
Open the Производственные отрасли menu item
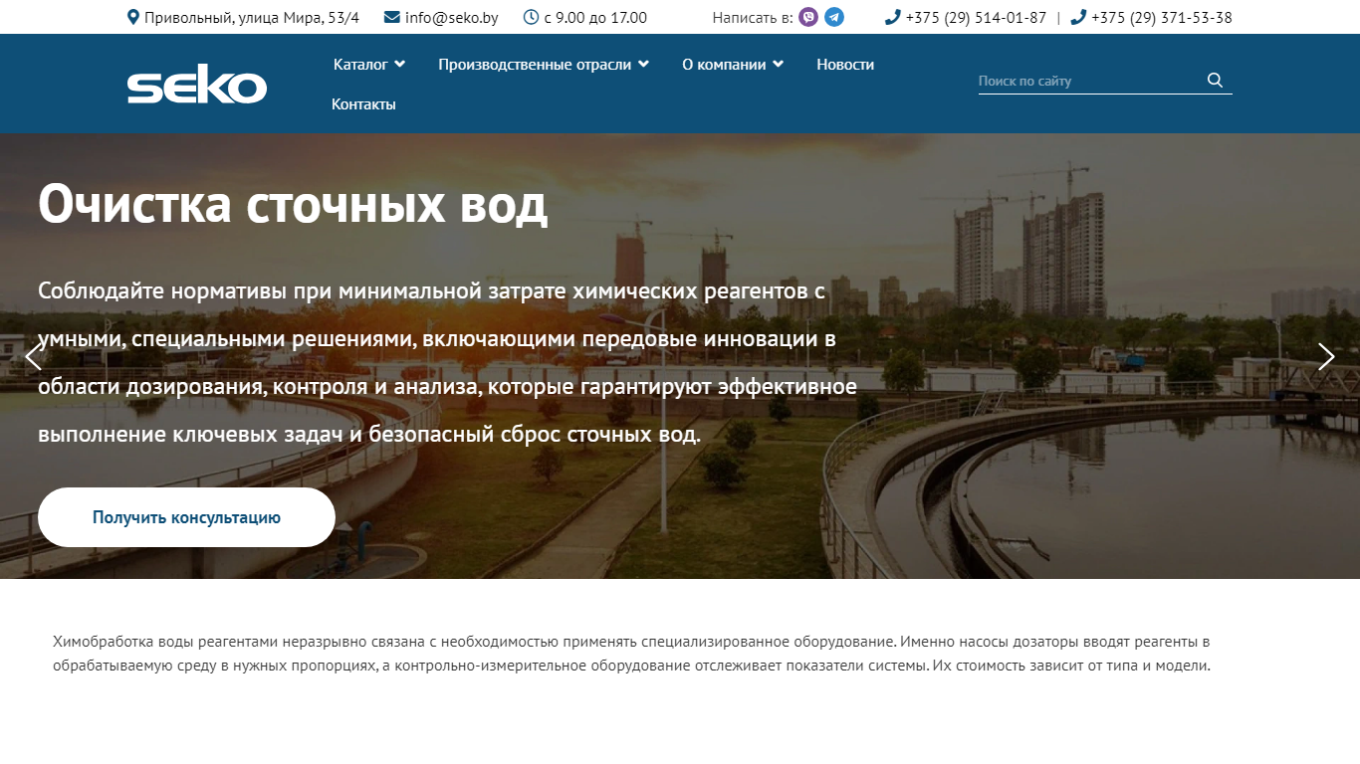(x=535, y=64)
